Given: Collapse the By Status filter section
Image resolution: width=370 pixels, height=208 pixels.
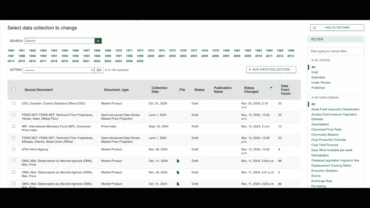Looking at the screenshot, I should coord(313,60).
